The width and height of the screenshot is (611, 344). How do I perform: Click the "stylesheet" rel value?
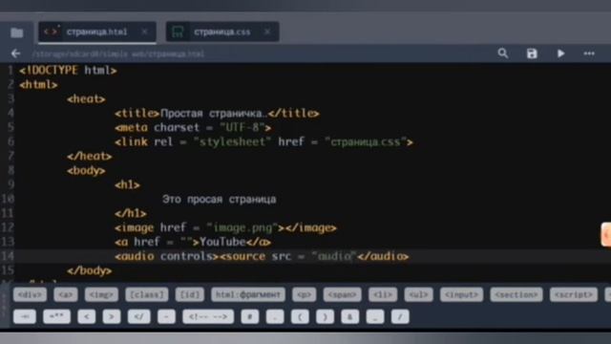click(x=232, y=142)
